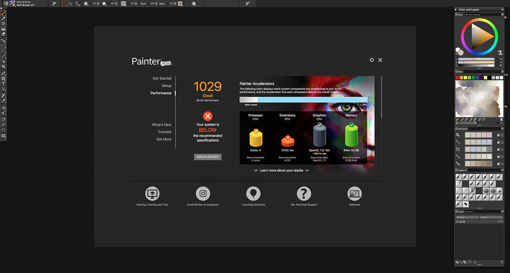Screen dimensions: 510x273
Task: Open the Performance section
Action: pyautogui.click(x=161, y=93)
